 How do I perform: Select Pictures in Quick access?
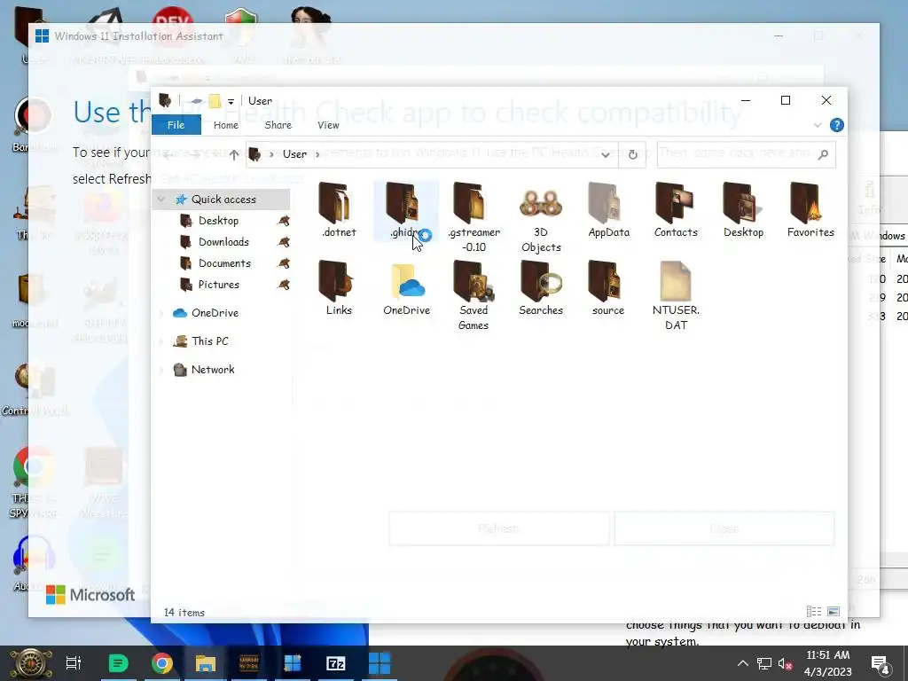point(218,285)
